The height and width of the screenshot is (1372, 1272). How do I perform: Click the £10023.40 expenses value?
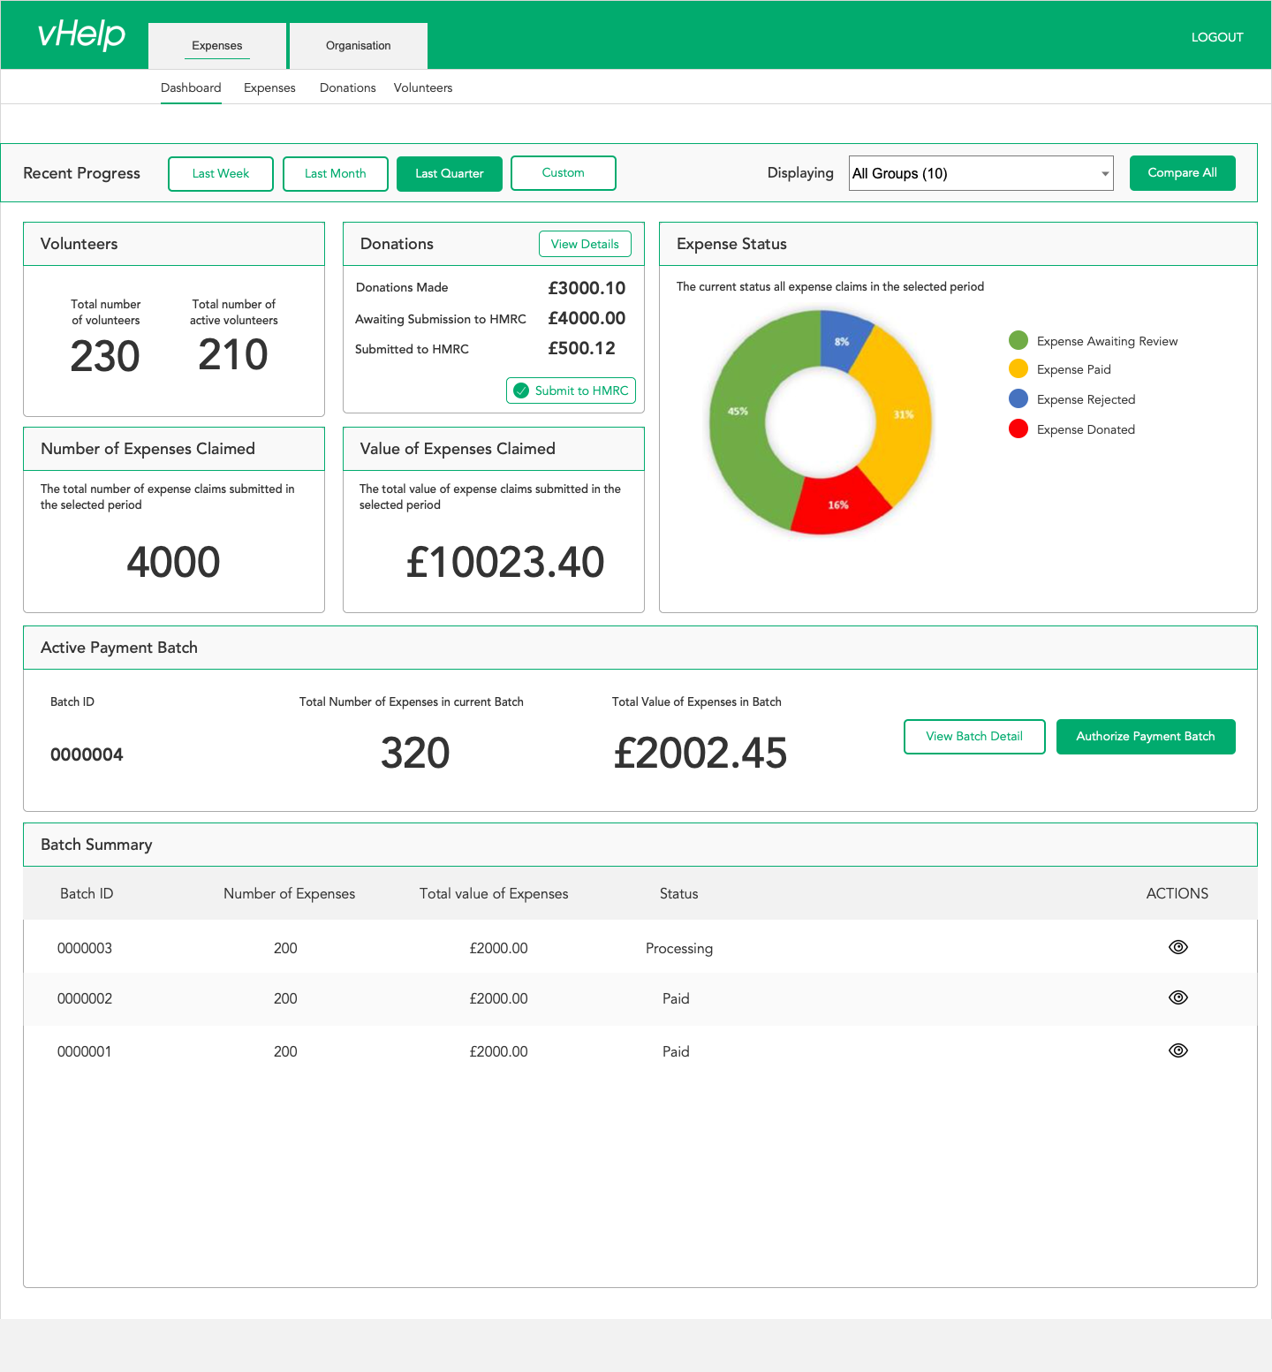(505, 563)
